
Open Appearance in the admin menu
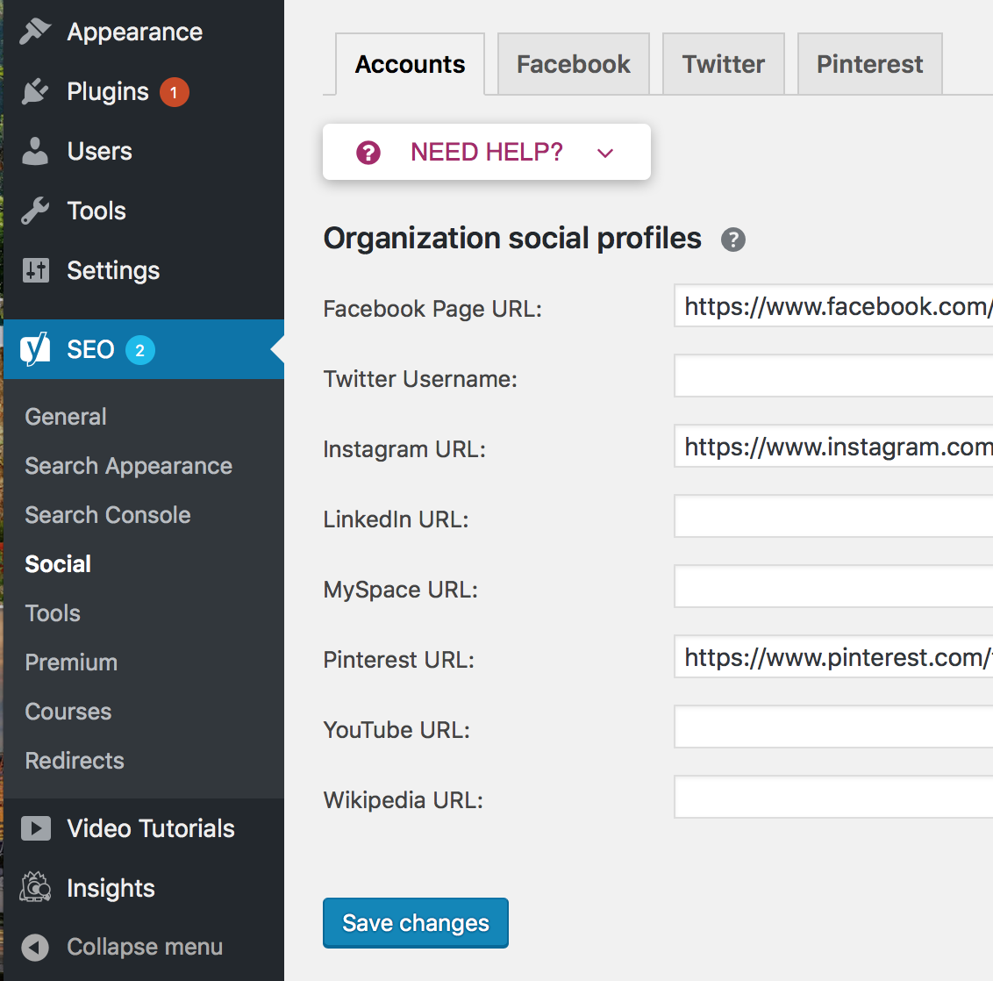[144, 32]
